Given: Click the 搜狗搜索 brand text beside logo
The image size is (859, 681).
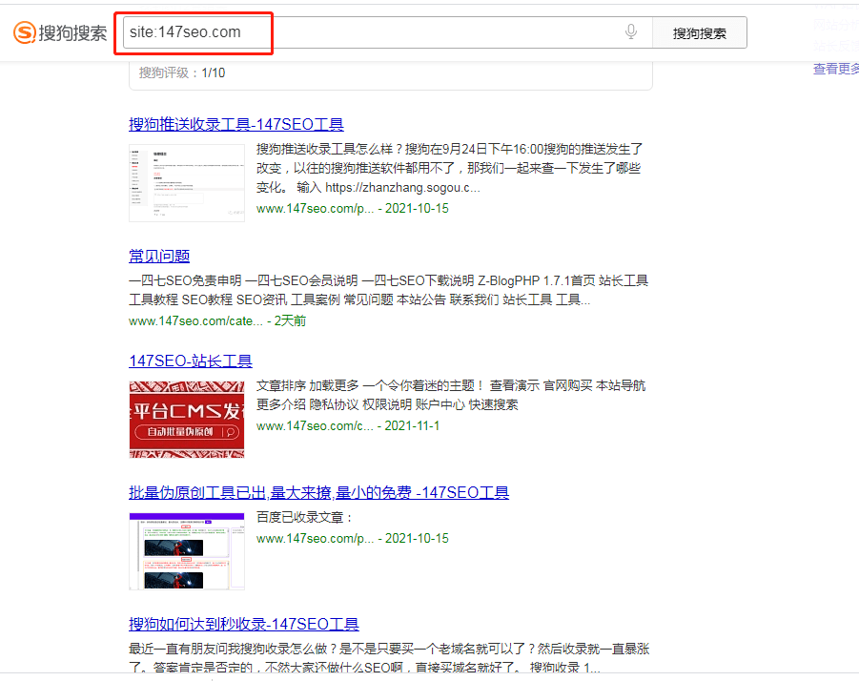Looking at the screenshot, I should pyautogui.click(x=72, y=32).
